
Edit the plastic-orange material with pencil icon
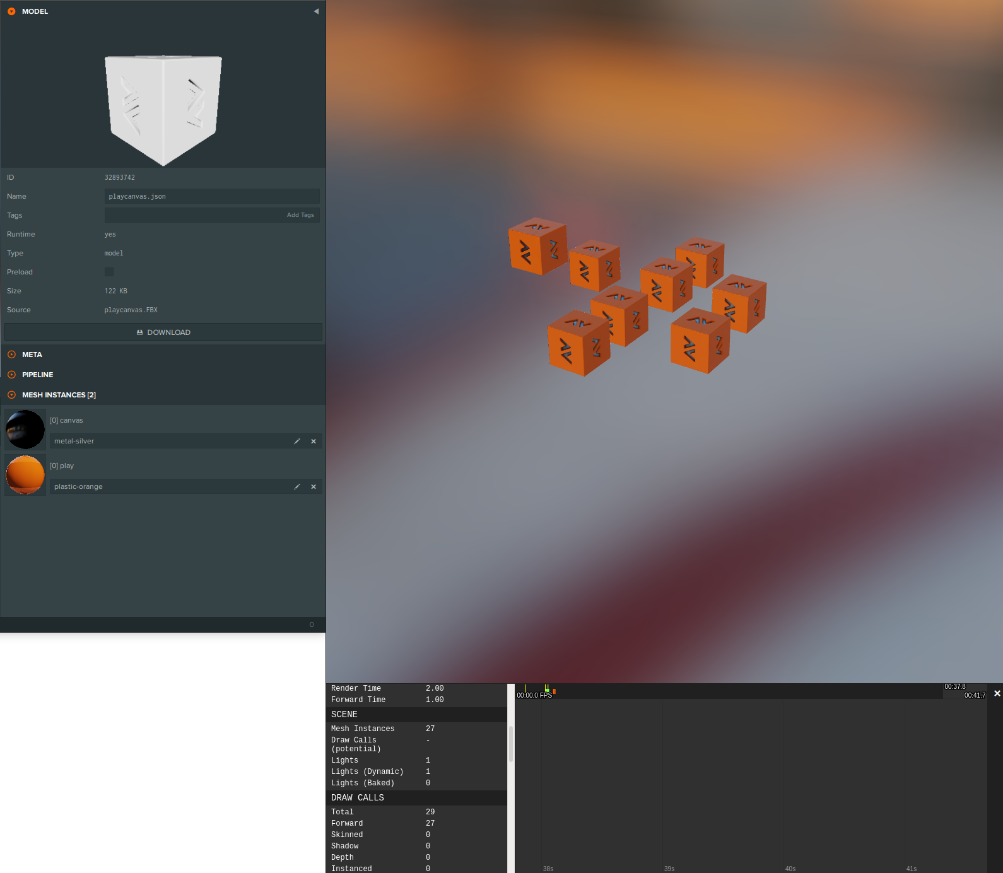pyautogui.click(x=297, y=486)
